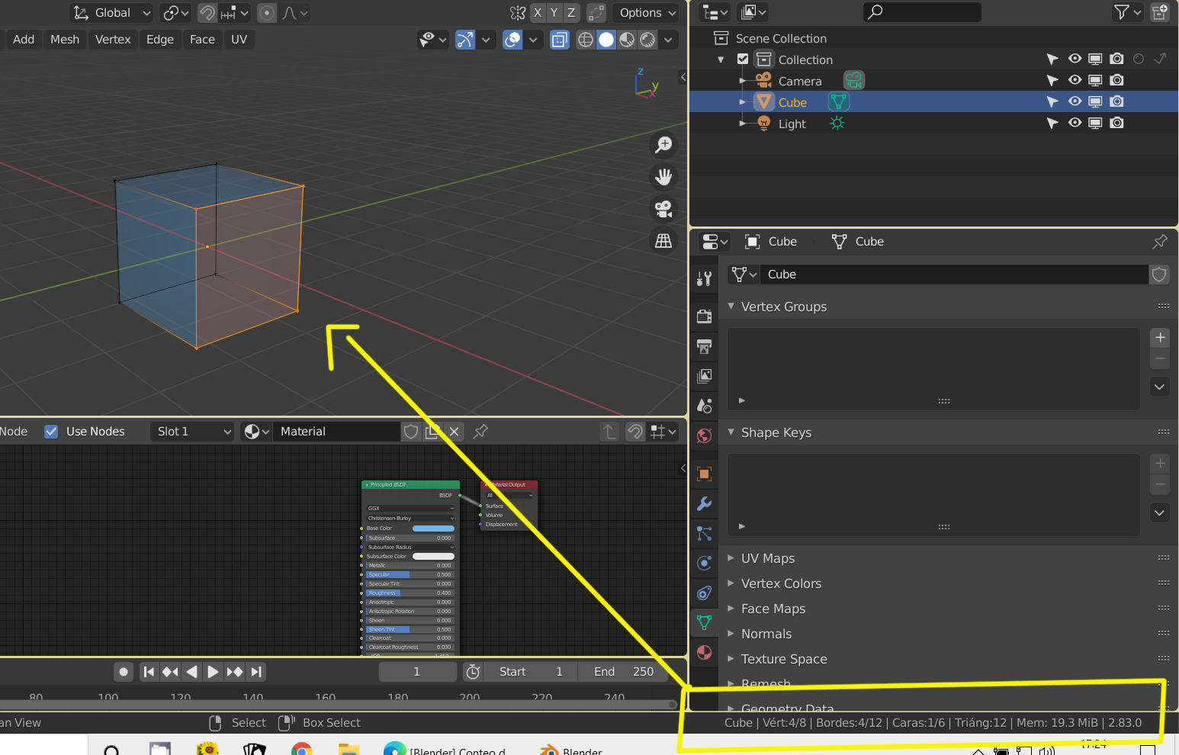Open the Mesh menu
The width and height of the screenshot is (1179, 755).
[65, 40]
